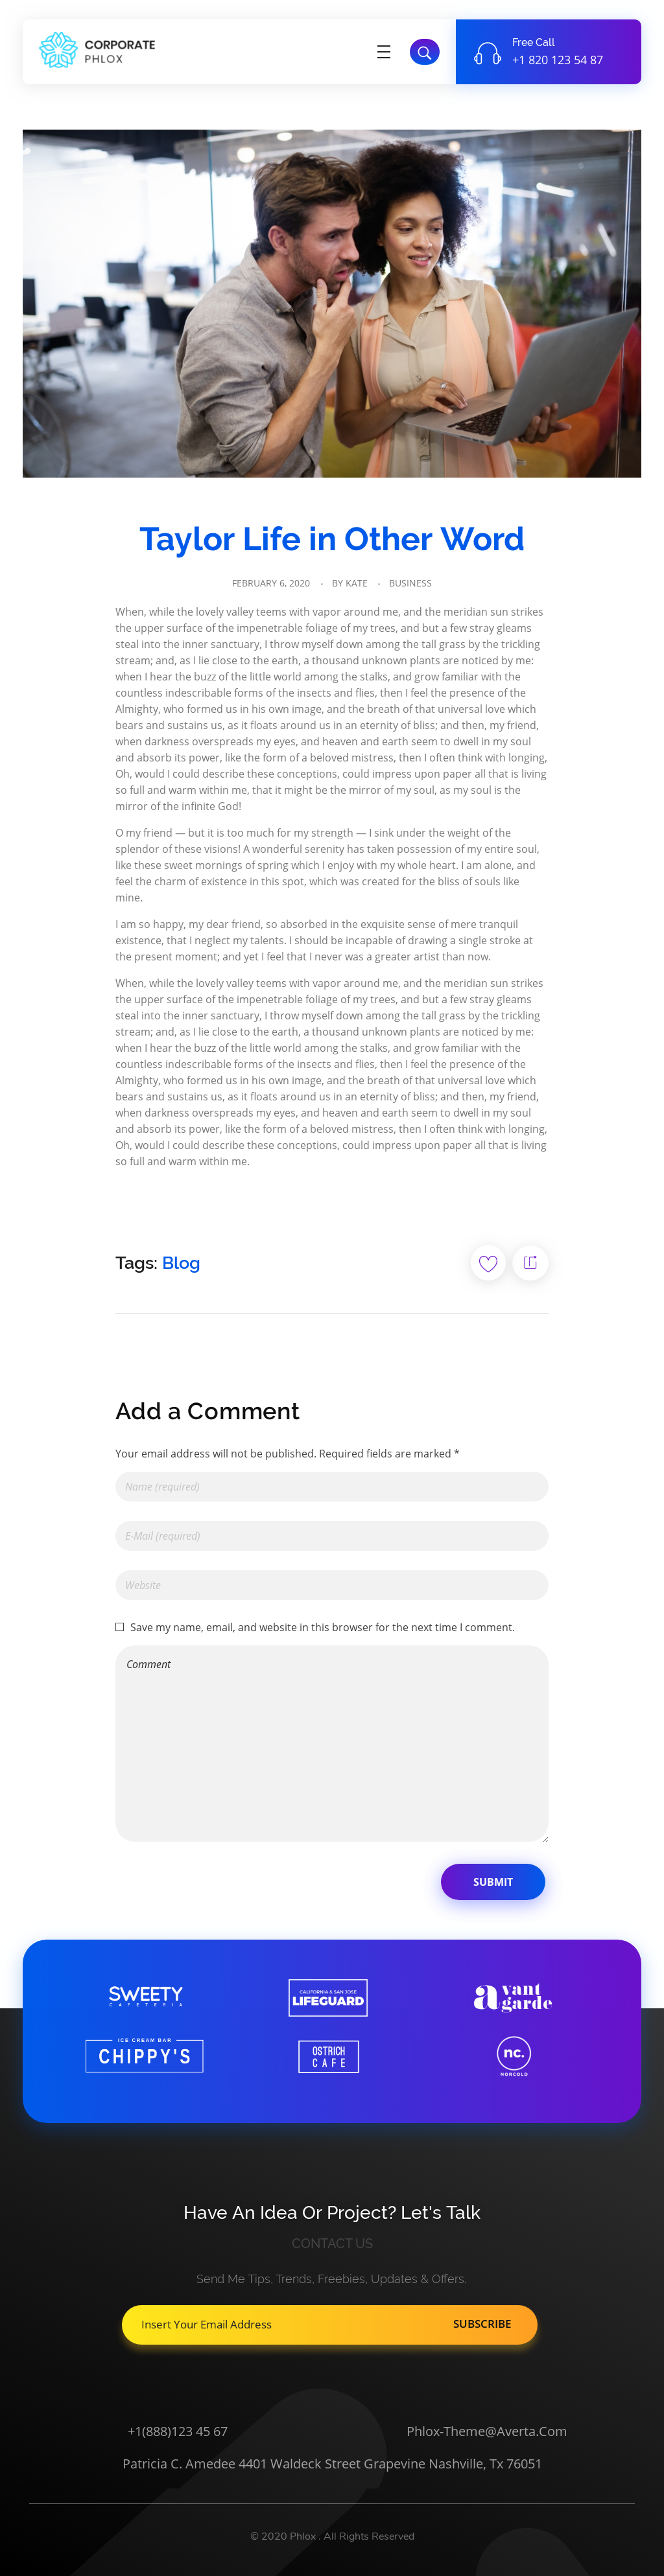
Task: Click the Sweety Cafeteria logo
Action: 145,1996
